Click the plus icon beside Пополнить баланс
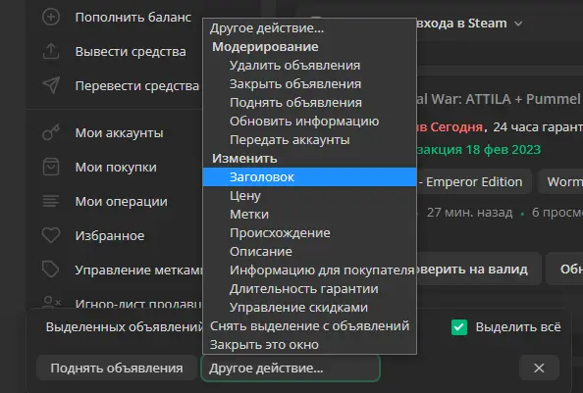The height and width of the screenshot is (393, 583). (51, 17)
